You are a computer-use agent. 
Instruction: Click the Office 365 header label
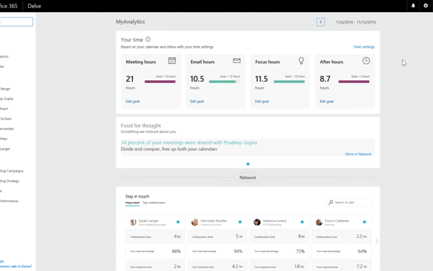click(x=8, y=6)
